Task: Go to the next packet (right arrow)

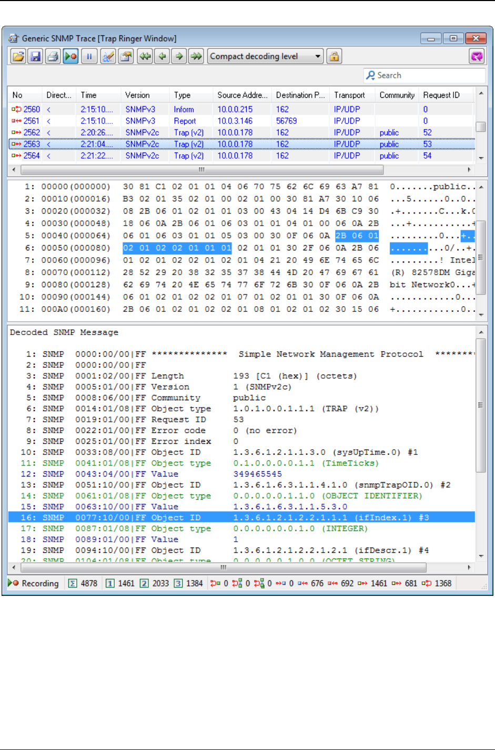Action: click(x=179, y=56)
